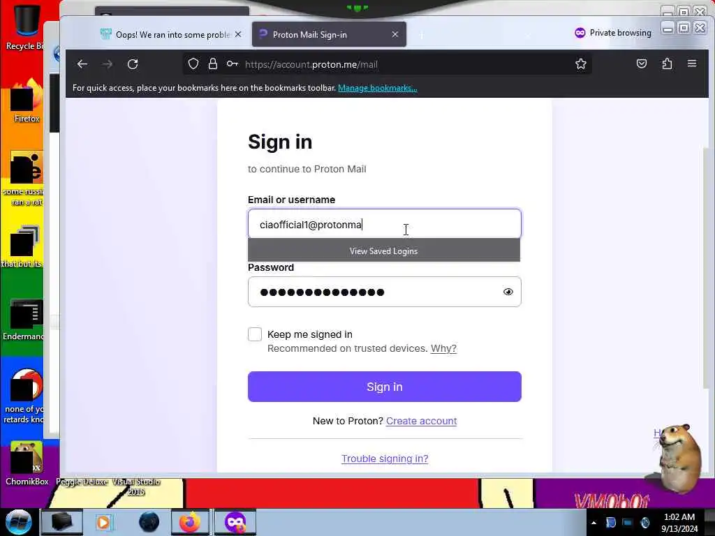The image size is (715, 536).
Task: Reload the Proton sign-in page
Action: point(133,64)
